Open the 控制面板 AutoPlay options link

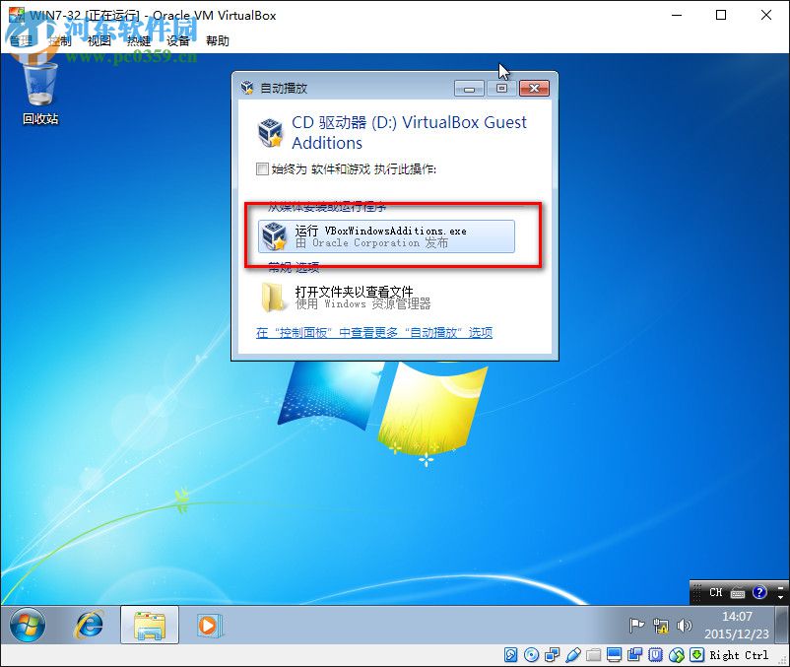[374, 332]
